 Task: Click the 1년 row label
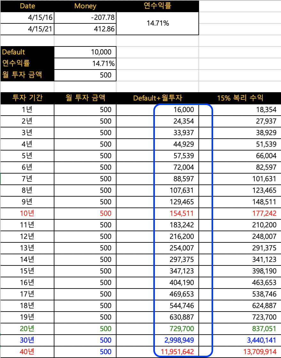(x=28, y=110)
